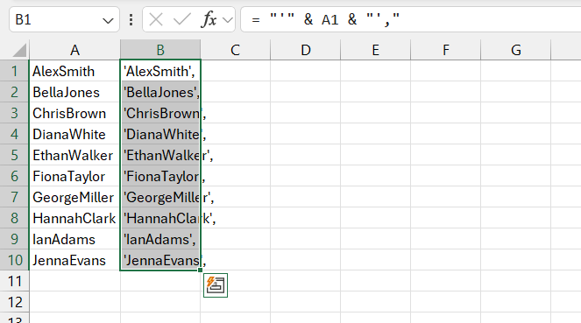Screen dimensions: 581x323
Task: Click cell containing HannahClark
Action: (74, 218)
